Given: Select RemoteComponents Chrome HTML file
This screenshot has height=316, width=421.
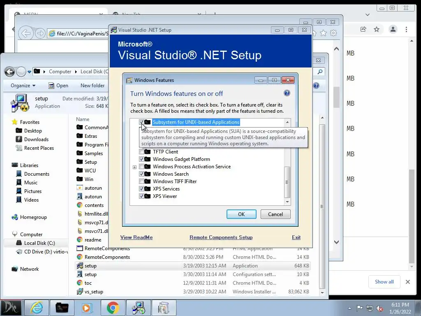Looking at the screenshot, I should coord(193,257).
